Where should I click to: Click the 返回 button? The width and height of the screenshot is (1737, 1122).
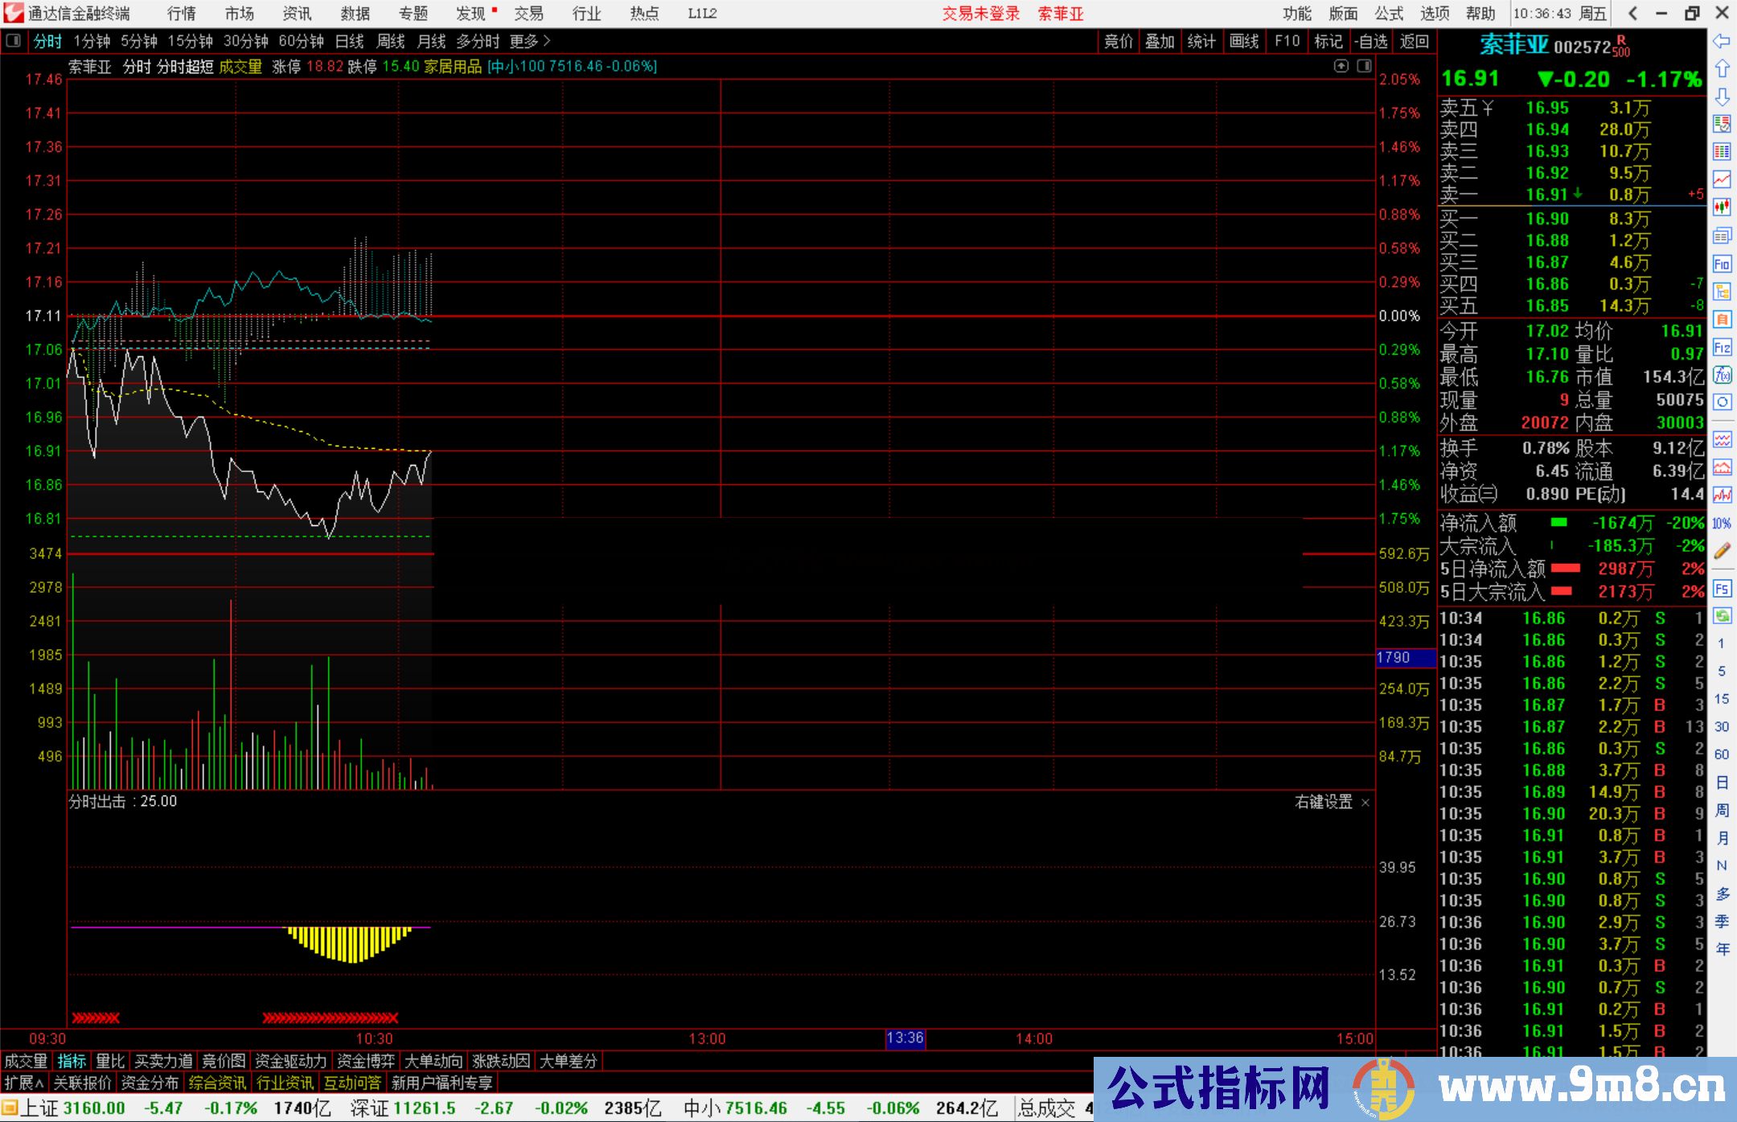(x=1414, y=41)
